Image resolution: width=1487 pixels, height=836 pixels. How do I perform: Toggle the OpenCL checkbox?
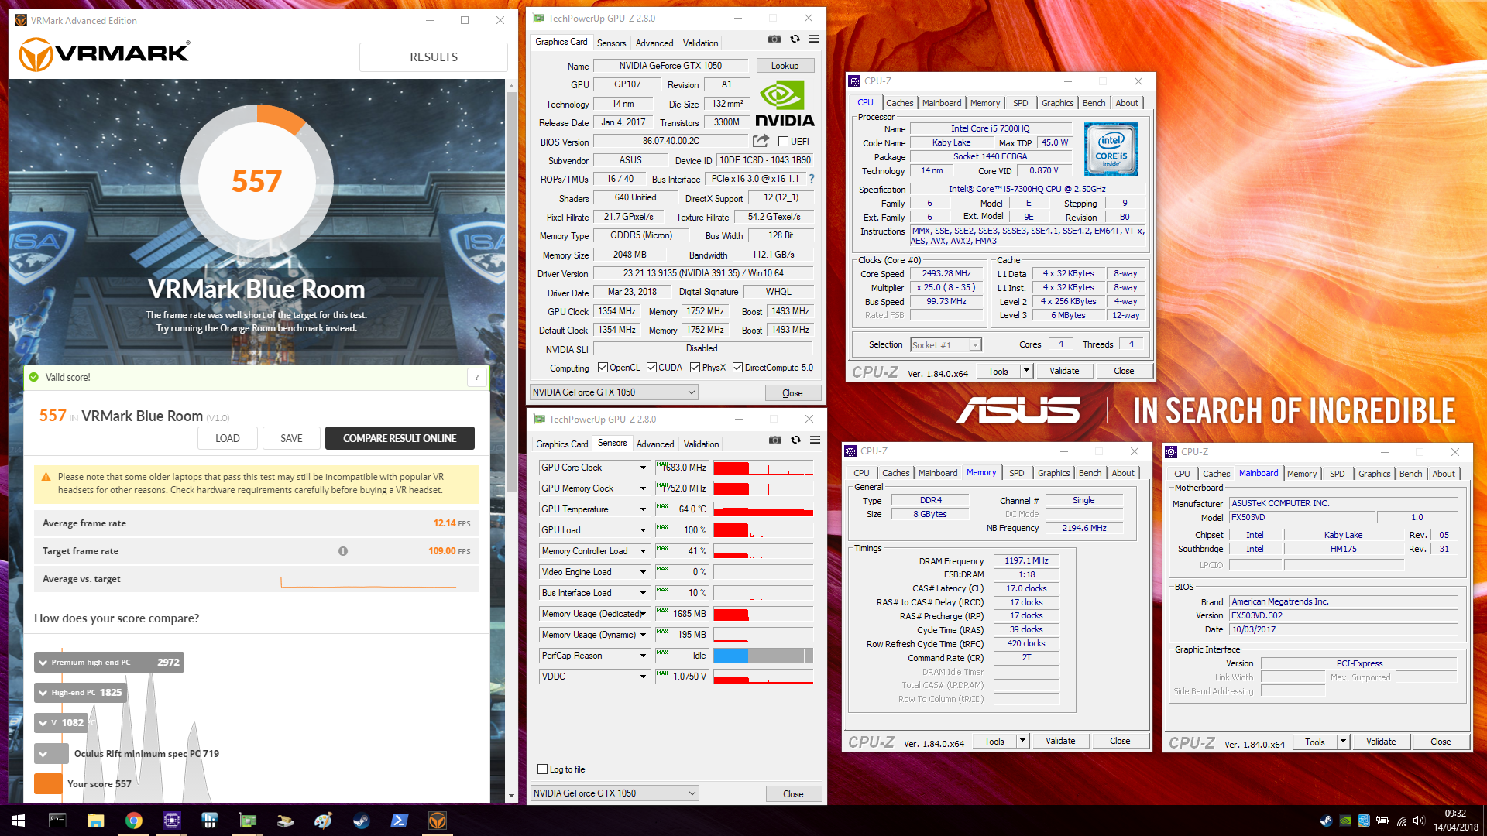(603, 368)
